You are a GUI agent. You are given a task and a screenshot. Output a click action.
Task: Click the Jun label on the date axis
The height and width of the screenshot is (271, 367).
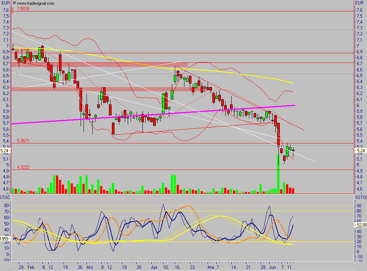(x=273, y=267)
